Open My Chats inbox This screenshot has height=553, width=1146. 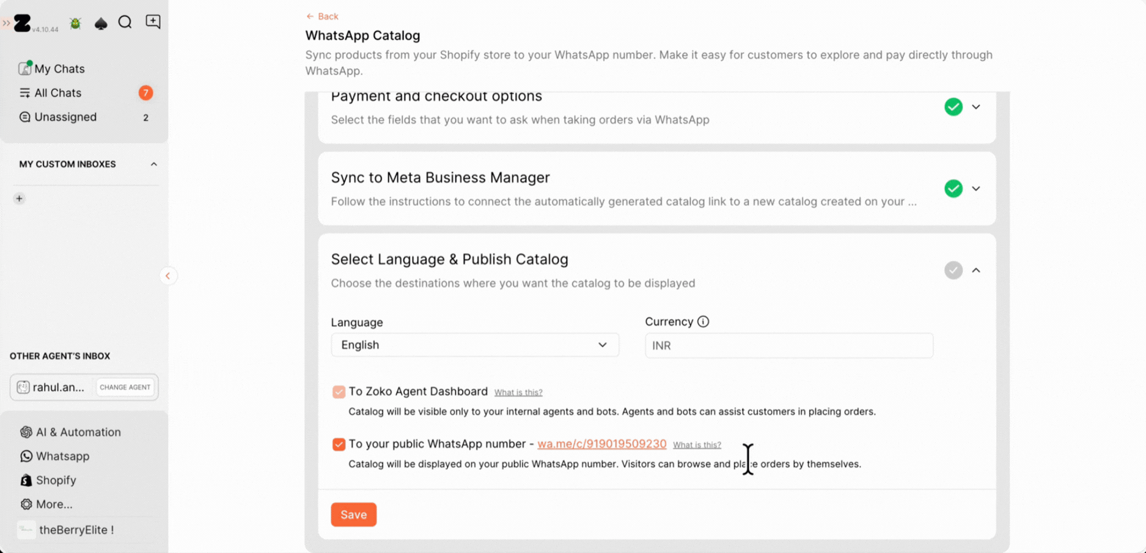pyautogui.click(x=59, y=68)
